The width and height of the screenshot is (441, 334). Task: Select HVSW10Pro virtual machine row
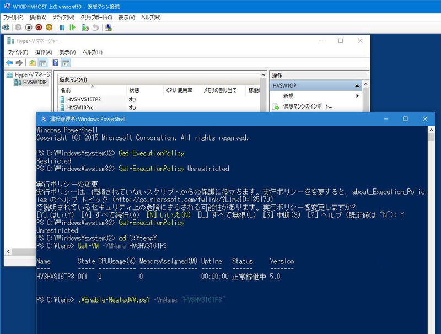[159, 107]
